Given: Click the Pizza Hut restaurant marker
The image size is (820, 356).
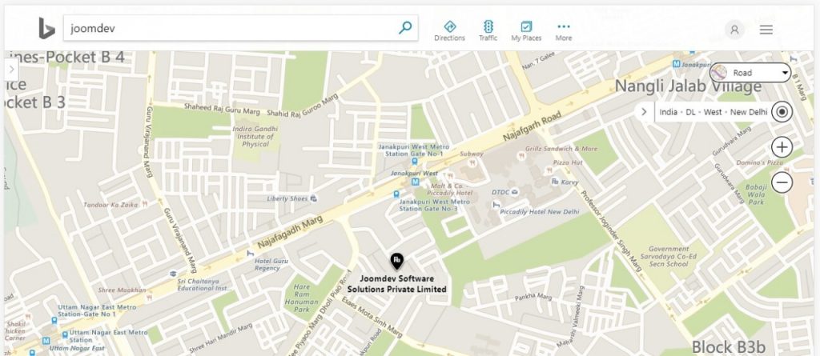Looking at the screenshot, I should point(549,170).
